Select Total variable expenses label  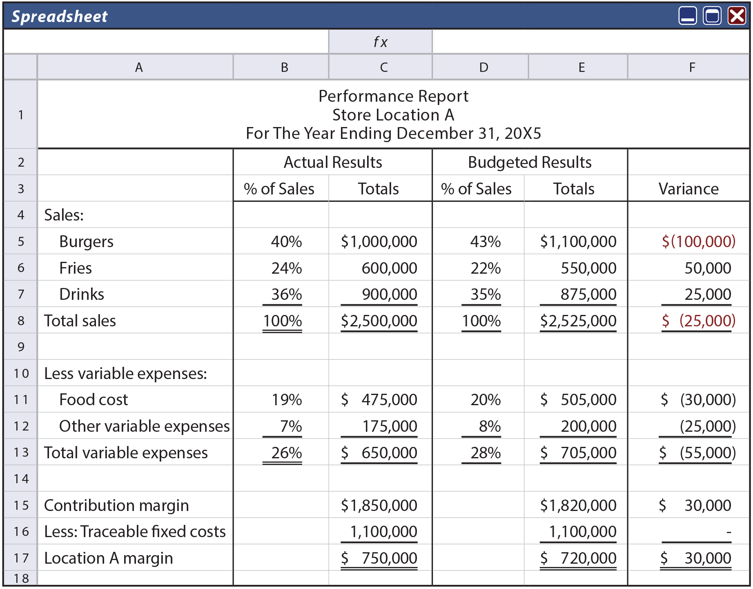(135, 452)
